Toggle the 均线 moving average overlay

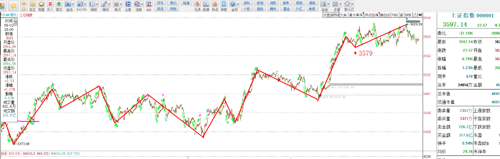click(x=395, y=15)
